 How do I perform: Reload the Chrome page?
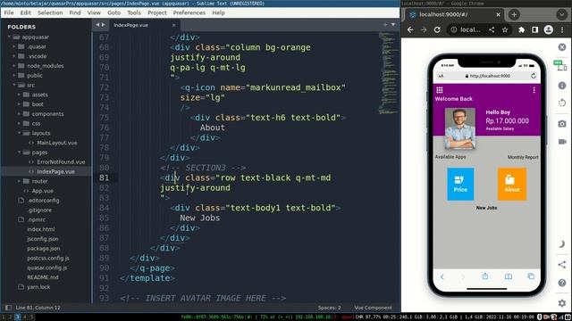tap(437, 29)
